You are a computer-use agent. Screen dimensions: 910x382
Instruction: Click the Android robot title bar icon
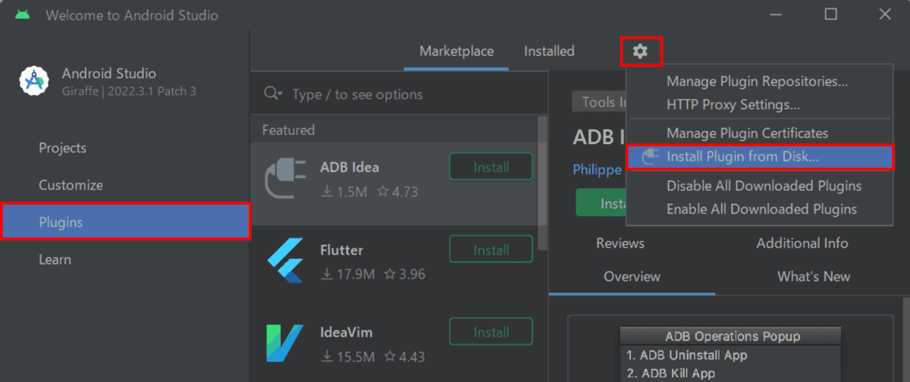[x=22, y=15]
